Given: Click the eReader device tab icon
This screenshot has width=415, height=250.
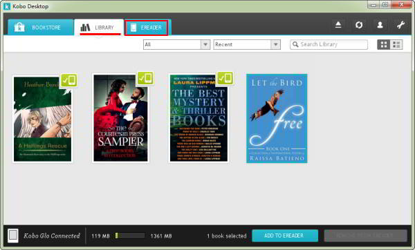Looking at the screenshot, I should click(x=133, y=28).
